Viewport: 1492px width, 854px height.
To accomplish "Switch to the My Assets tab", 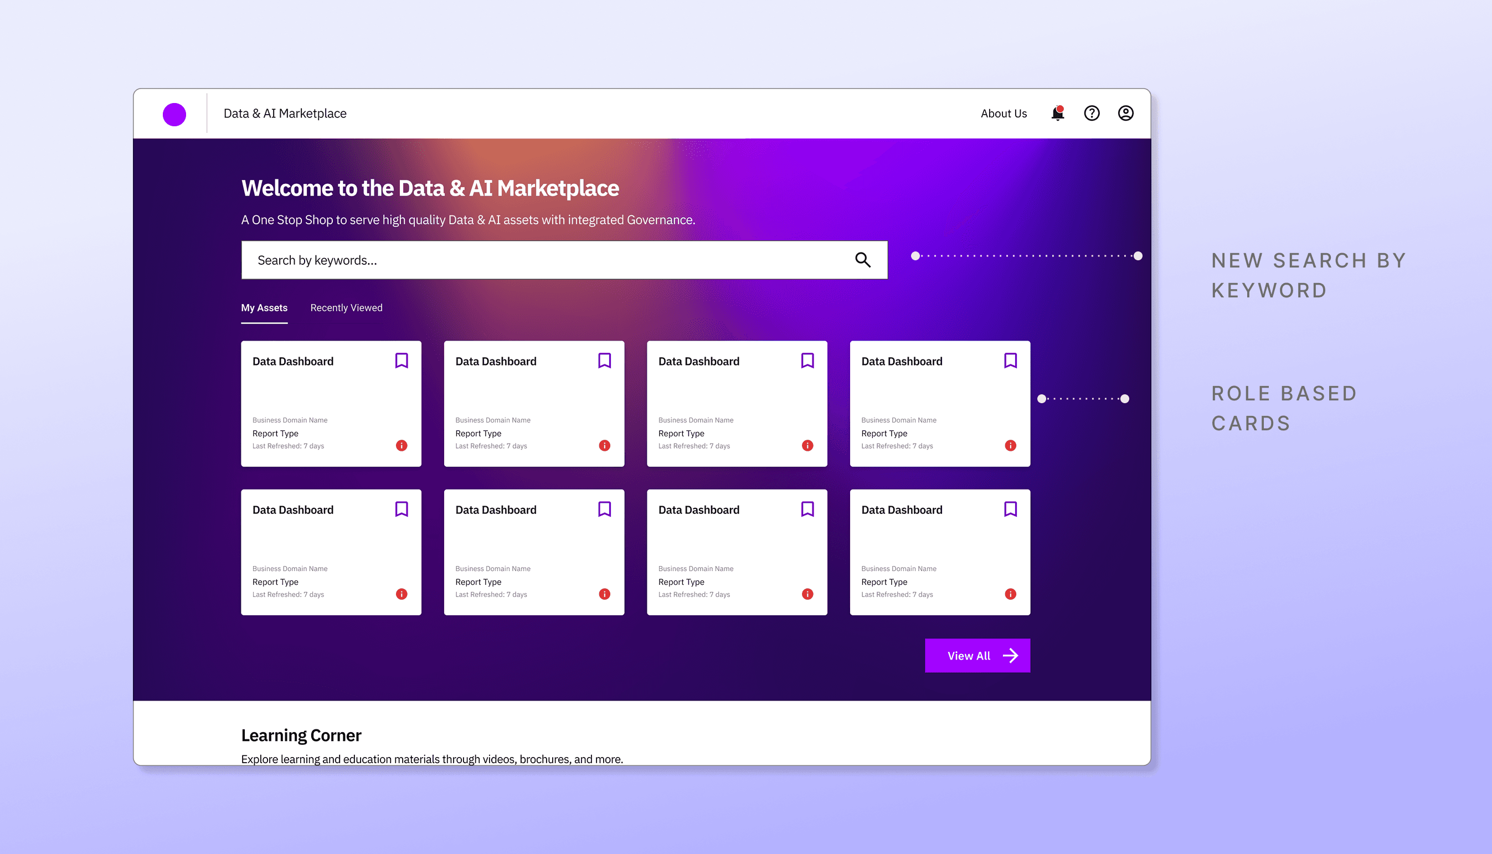I will click(x=264, y=308).
